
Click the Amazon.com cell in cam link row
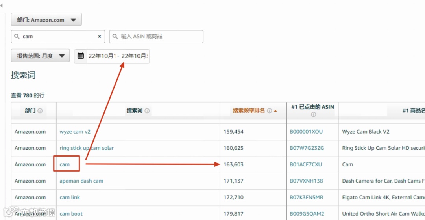(30, 197)
